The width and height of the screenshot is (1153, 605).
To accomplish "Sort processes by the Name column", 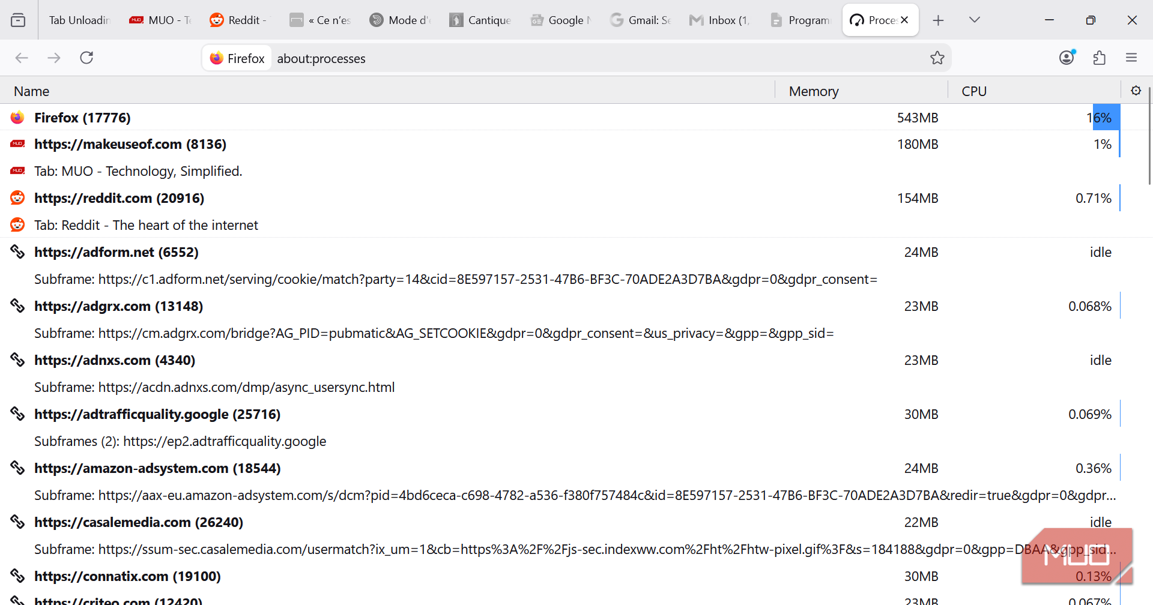I will (x=387, y=91).
